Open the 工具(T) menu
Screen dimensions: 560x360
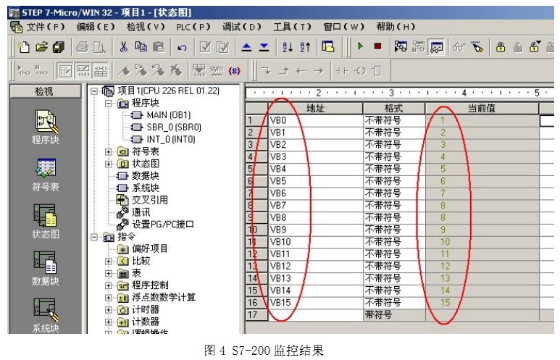click(292, 26)
